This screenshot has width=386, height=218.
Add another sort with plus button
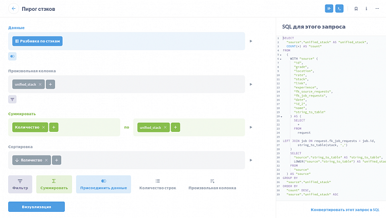pyautogui.click(x=57, y=160)
